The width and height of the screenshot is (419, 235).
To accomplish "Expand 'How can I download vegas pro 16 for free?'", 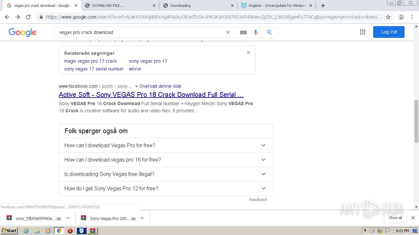I will pyautogui.click(x=166, y=160).
